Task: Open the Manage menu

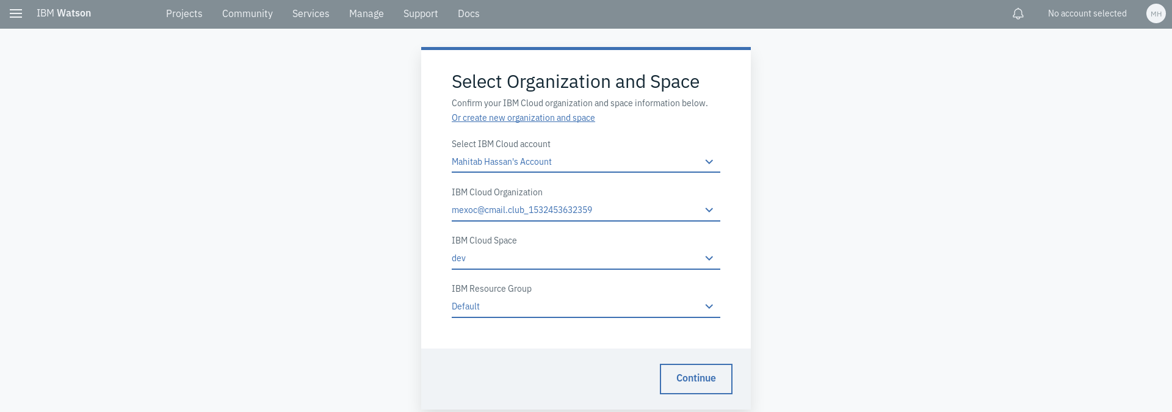Action: coord(366,13)
